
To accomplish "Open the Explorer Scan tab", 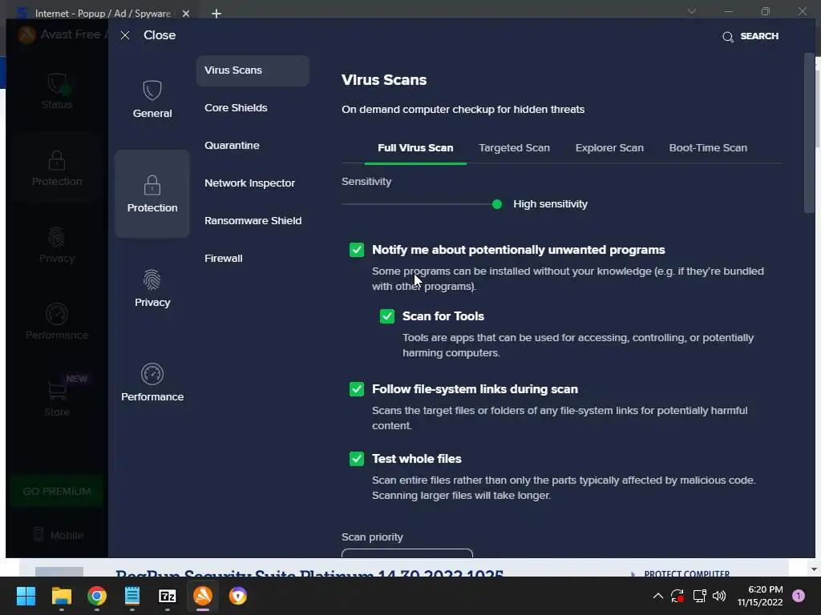I will pos(609,148).
